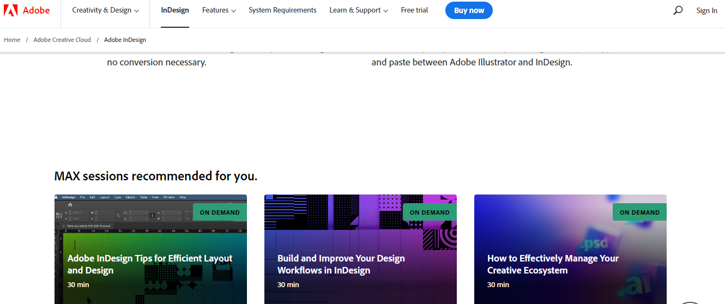Open System Requirements page
725x304 pixels.
tap(282, 10)
